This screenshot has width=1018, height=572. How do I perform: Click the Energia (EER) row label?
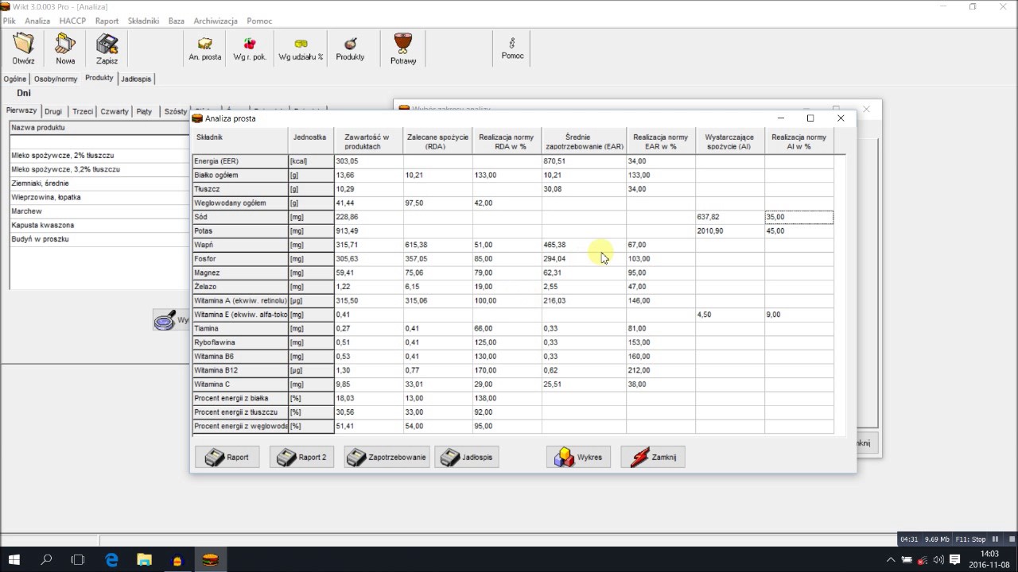point(240,161)
